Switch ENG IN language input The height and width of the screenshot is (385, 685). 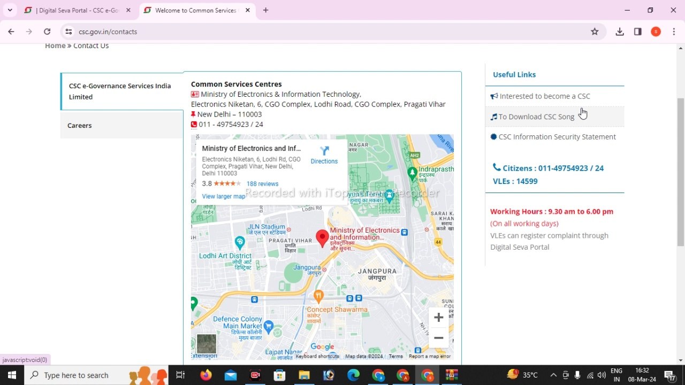click(616, 375)
